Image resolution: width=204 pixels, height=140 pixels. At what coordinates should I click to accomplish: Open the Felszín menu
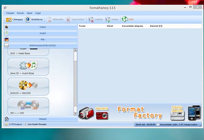(20, 13)
